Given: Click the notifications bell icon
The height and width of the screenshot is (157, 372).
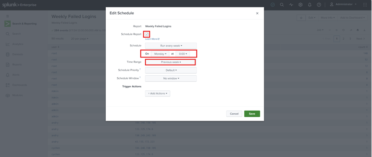Looking at the screenshot, I should click(x=309, y=5).
